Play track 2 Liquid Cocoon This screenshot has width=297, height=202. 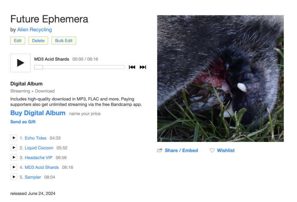pos(14,148)
